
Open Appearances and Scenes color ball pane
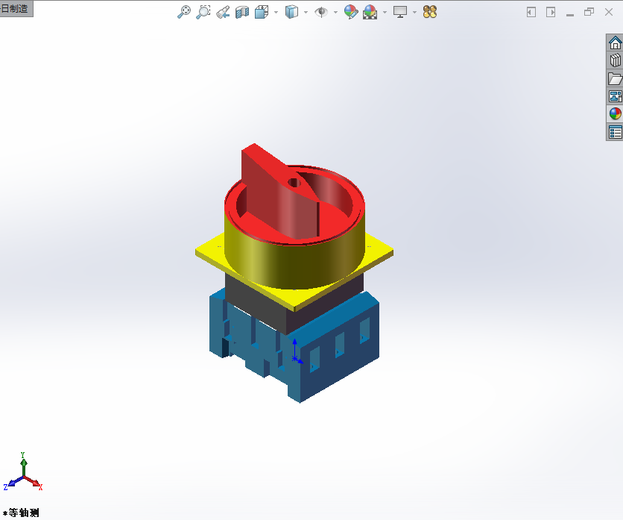coord(615,114)
